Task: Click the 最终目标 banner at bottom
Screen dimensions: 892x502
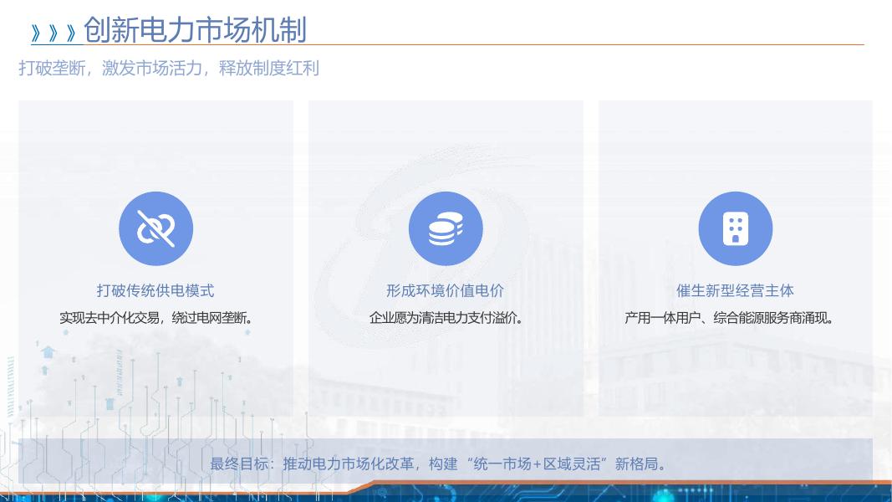Action: 446,461
